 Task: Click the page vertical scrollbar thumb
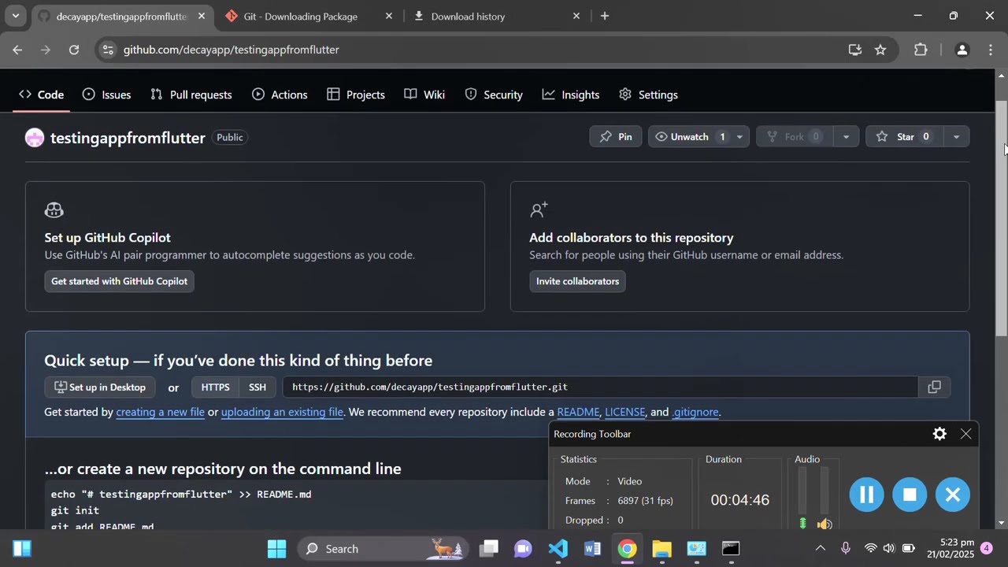[x=1002, y=220]
